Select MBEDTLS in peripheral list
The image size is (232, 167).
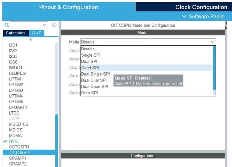[18, 124]
